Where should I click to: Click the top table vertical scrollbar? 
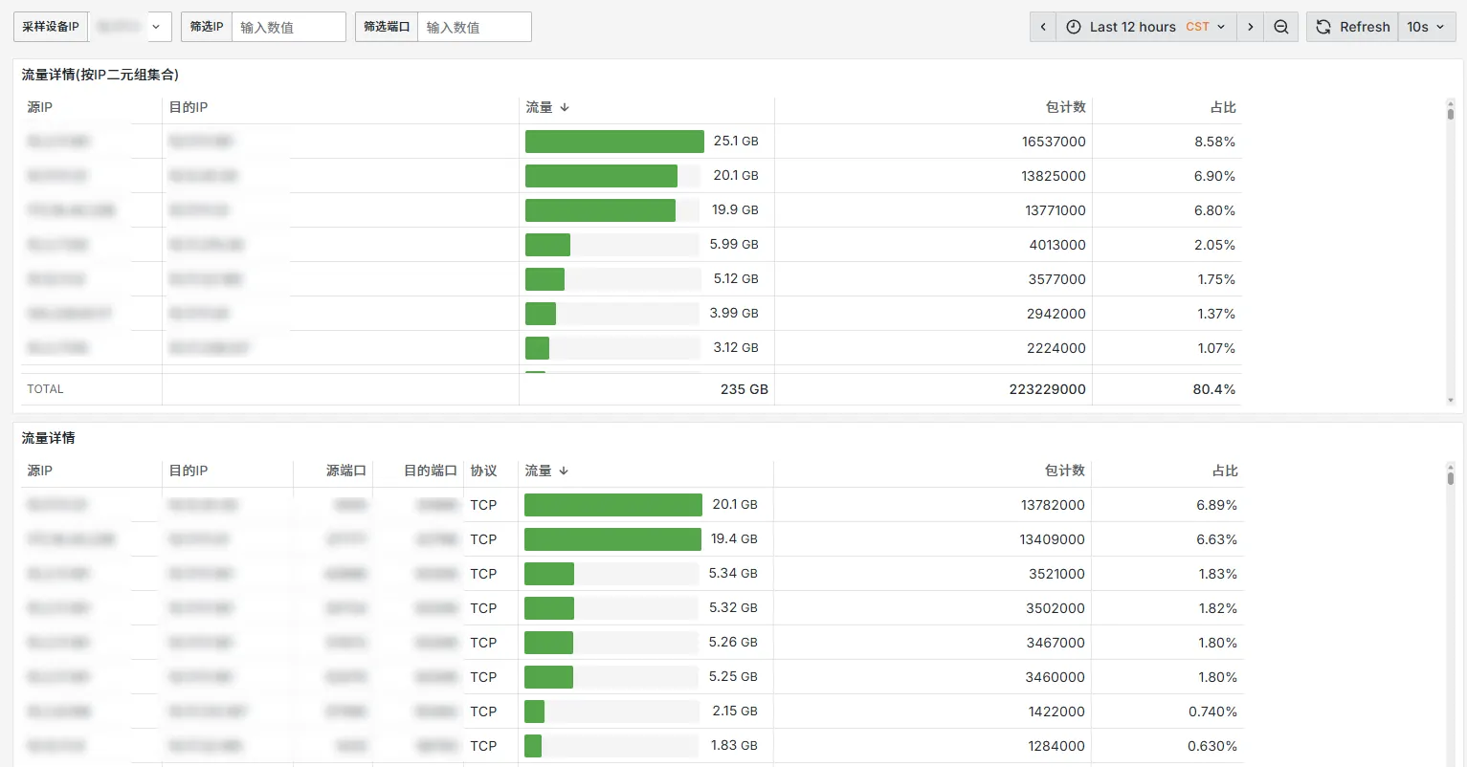[x=1450, y=113]
